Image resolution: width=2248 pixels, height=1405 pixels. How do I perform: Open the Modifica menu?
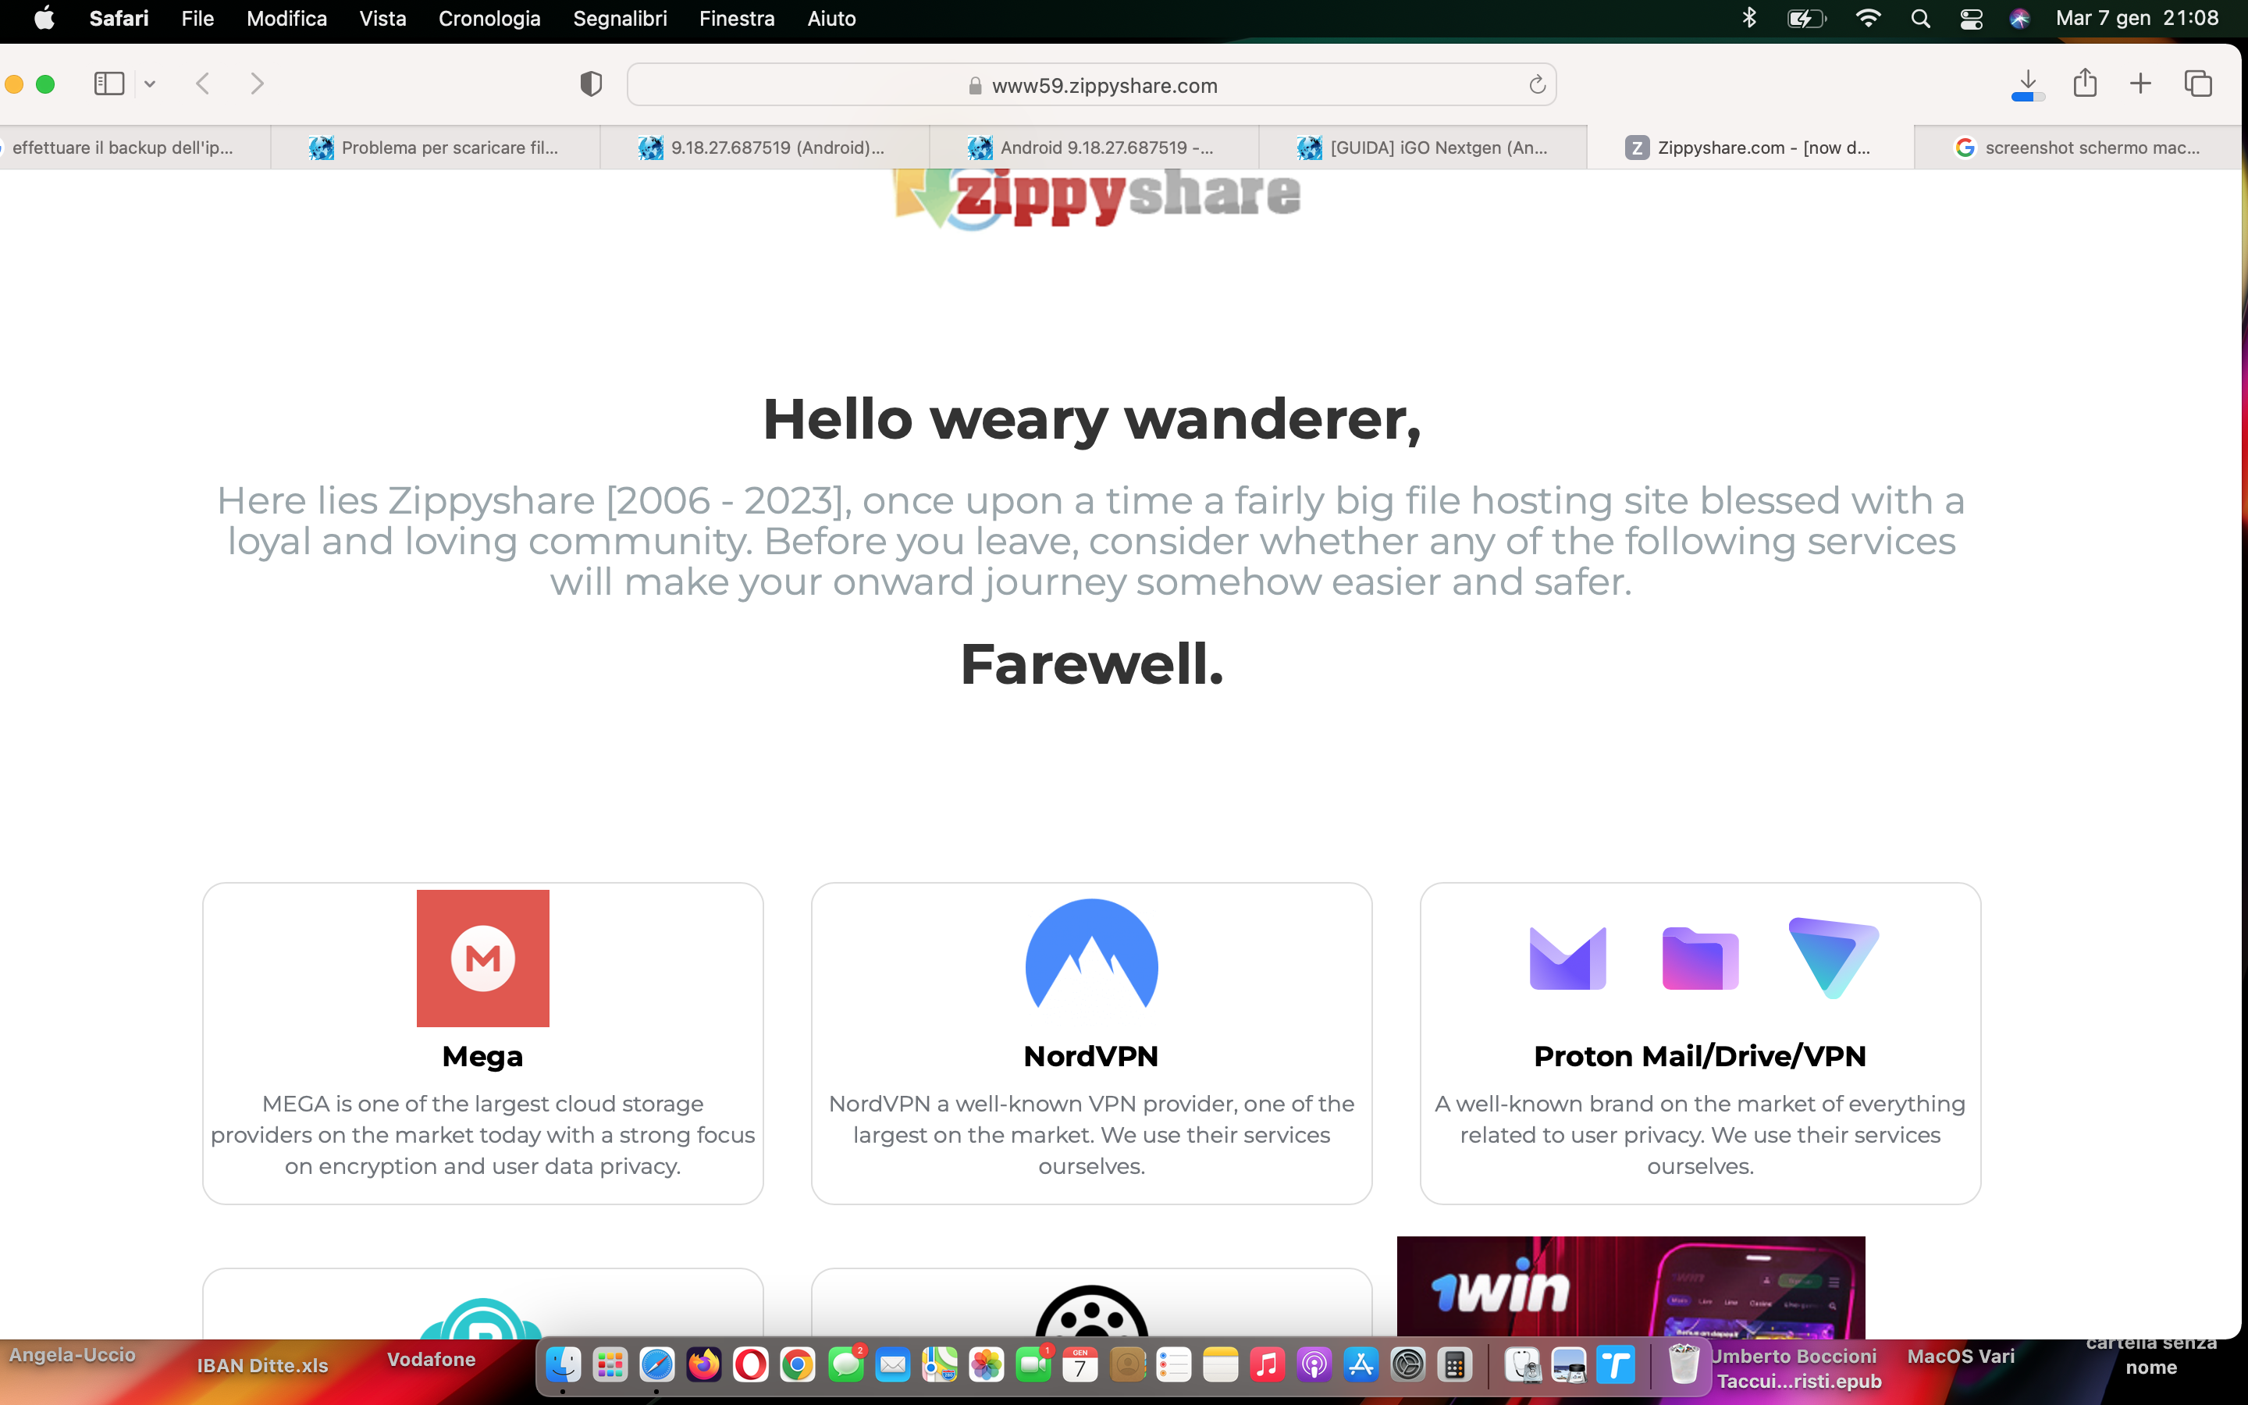[286, 19]
